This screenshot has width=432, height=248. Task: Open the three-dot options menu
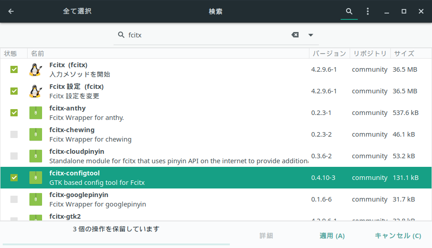pyautogui.click(x=367, y=11)
